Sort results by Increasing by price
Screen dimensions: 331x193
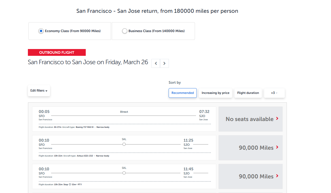[x=215, y=93]
